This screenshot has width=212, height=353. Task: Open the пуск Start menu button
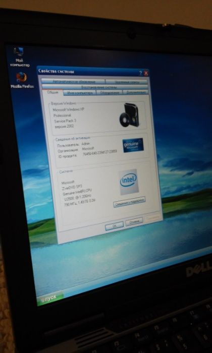(50, 298)
